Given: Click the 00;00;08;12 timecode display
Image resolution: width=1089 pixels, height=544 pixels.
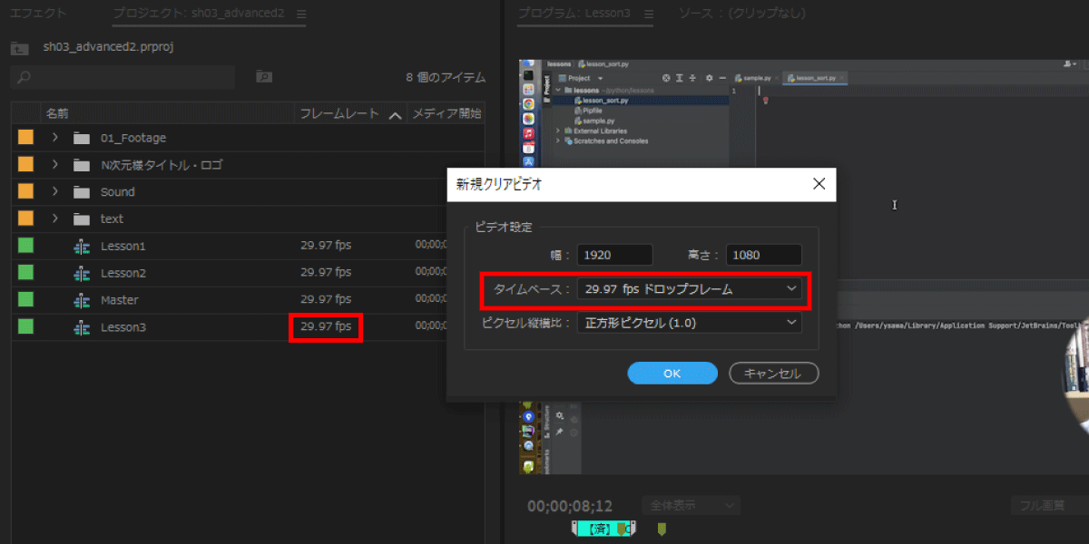Looking at the screenshot, I should [570, 506].
